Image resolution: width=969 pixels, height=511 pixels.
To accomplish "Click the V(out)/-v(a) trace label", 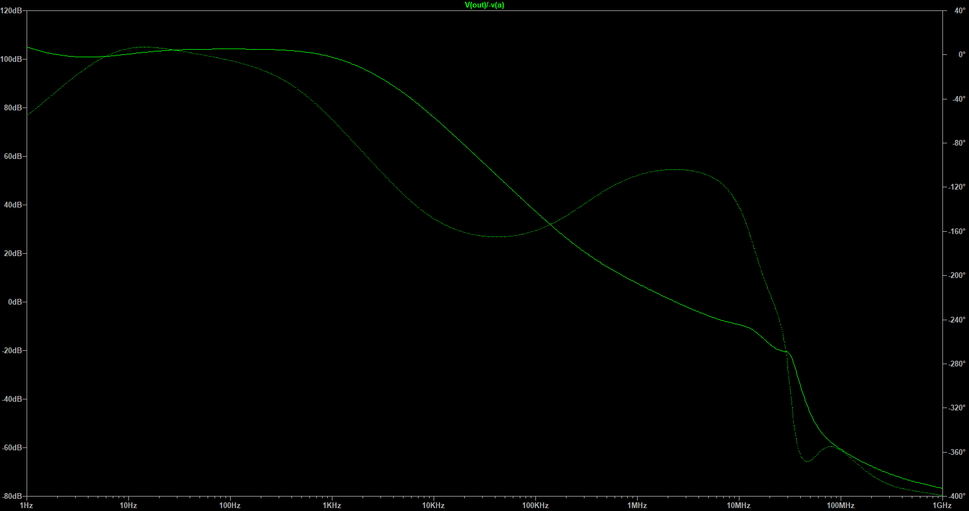I will [x=484, y=5].
